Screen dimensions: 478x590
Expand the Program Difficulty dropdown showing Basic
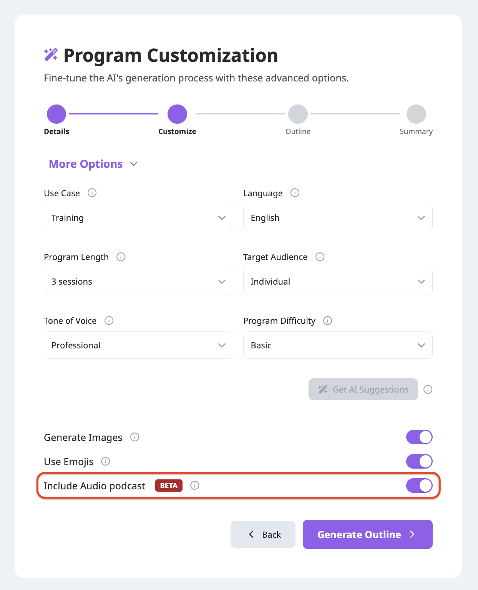coord(338,345)
